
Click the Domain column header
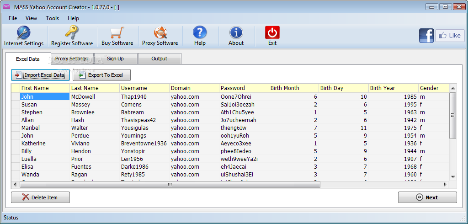tap(194, 88)
